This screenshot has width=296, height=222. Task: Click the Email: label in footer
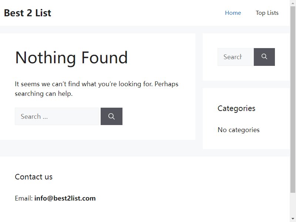24,198
